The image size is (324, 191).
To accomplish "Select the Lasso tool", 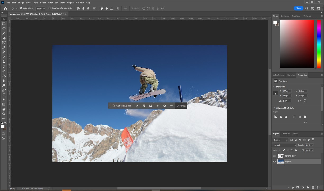I will pos(4,28).
